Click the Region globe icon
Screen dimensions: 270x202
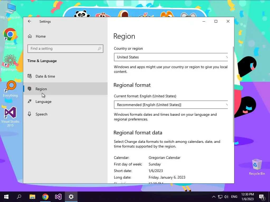(x=30, y=89)
